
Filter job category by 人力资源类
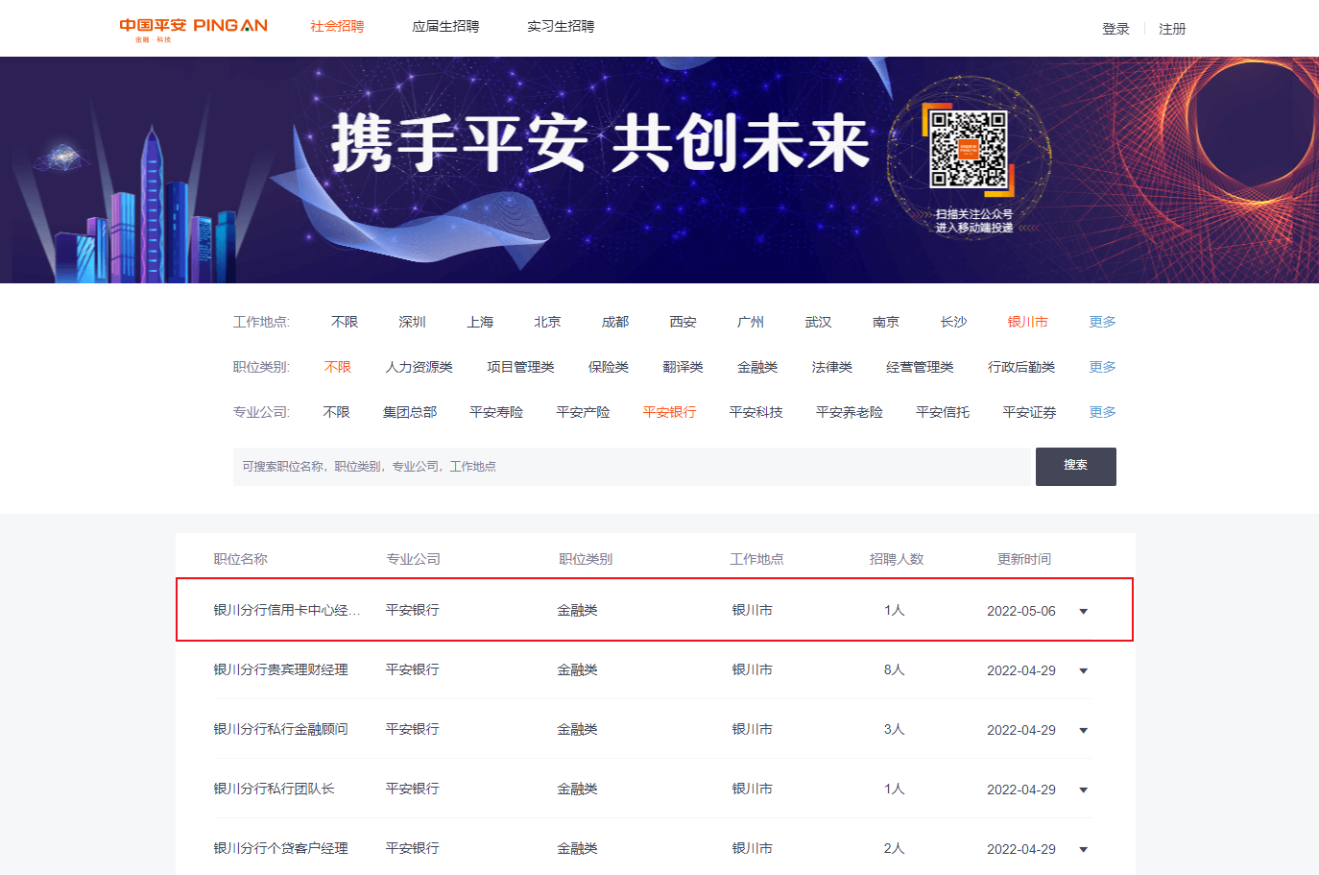(x=420, y=367)
